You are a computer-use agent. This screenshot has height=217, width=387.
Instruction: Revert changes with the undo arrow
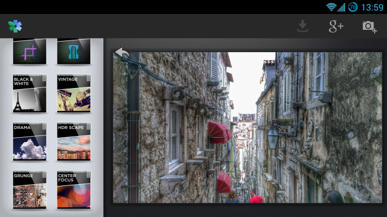[x=122, y=53]
